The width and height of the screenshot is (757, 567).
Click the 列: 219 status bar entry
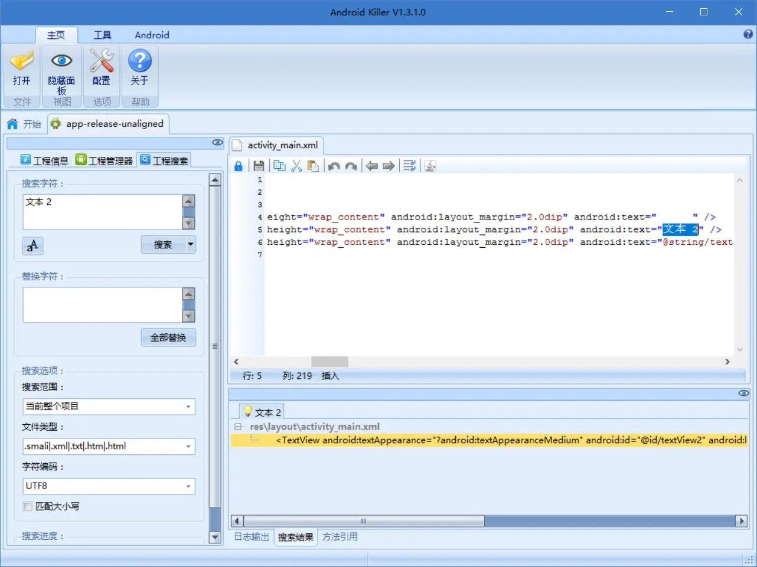[x=297, y=376]
